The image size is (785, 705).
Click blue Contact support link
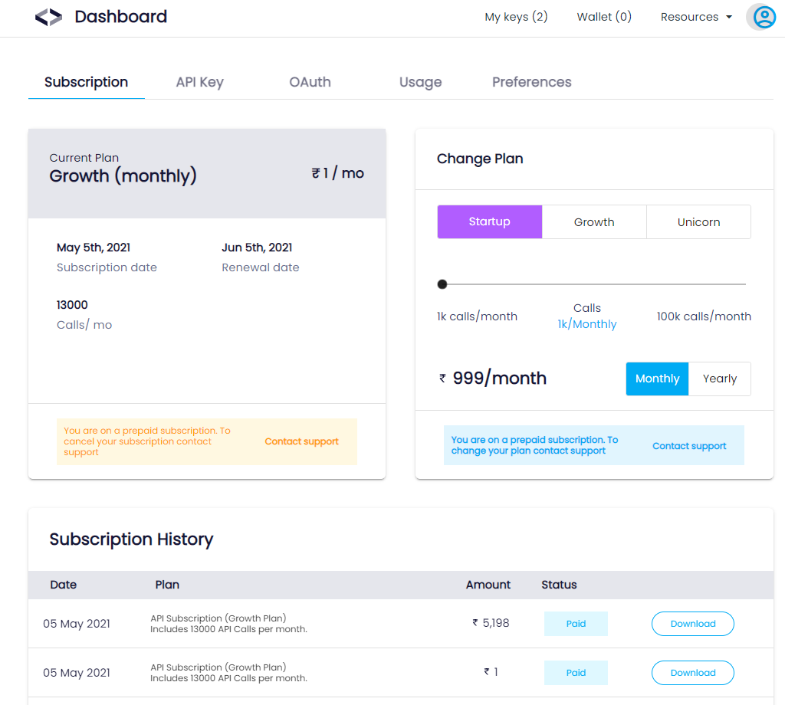click(x=689, y=446)
